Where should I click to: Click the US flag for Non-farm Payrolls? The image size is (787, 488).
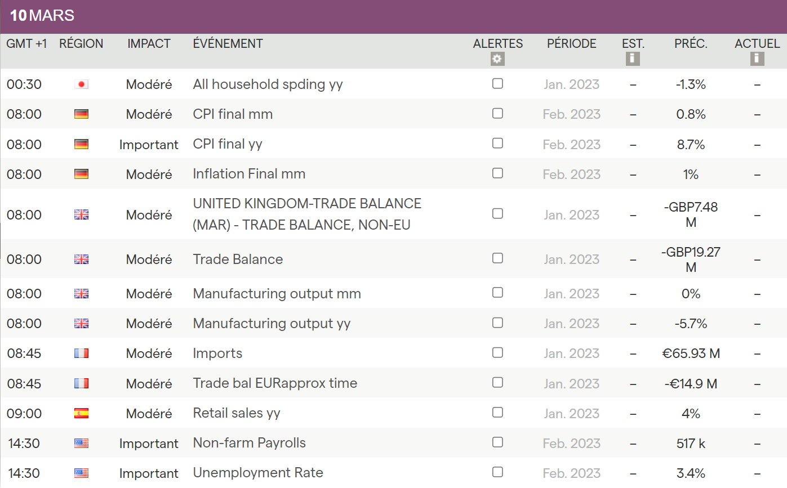(x=81, y=444)
